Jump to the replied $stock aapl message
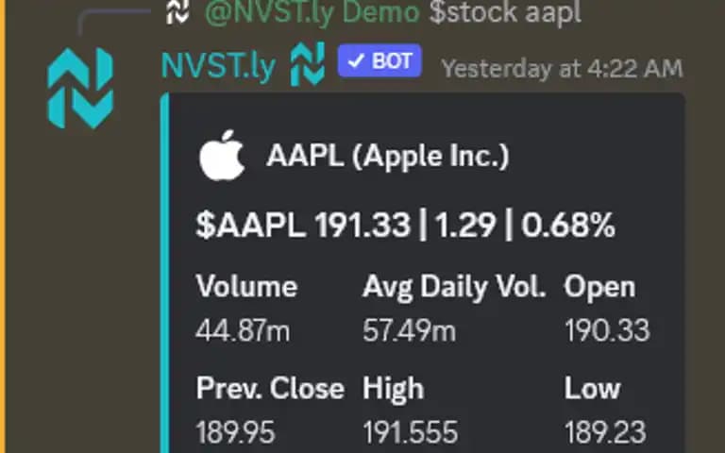 pos(505,12)
